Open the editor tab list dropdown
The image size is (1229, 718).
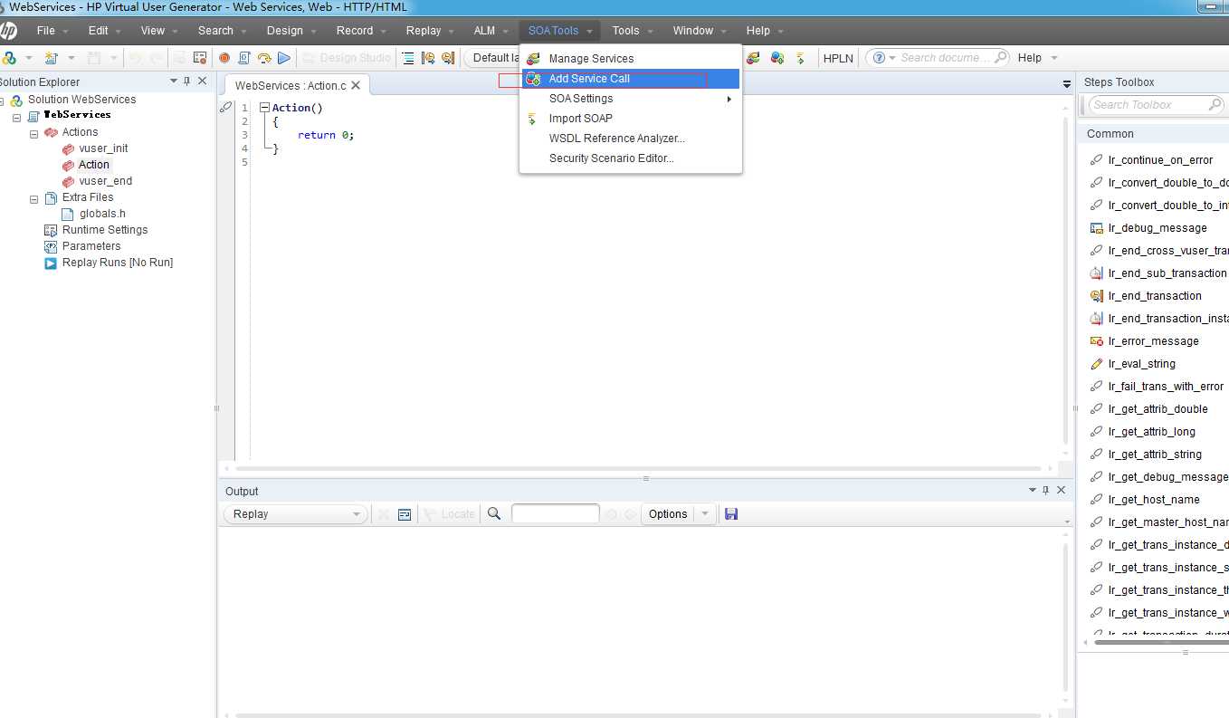pos(1067,83)
